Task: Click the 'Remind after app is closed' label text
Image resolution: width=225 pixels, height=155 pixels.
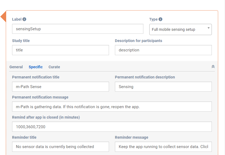Action: pos(46,117)
